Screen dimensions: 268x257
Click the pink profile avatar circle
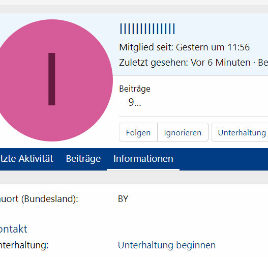tap(52, 80)
